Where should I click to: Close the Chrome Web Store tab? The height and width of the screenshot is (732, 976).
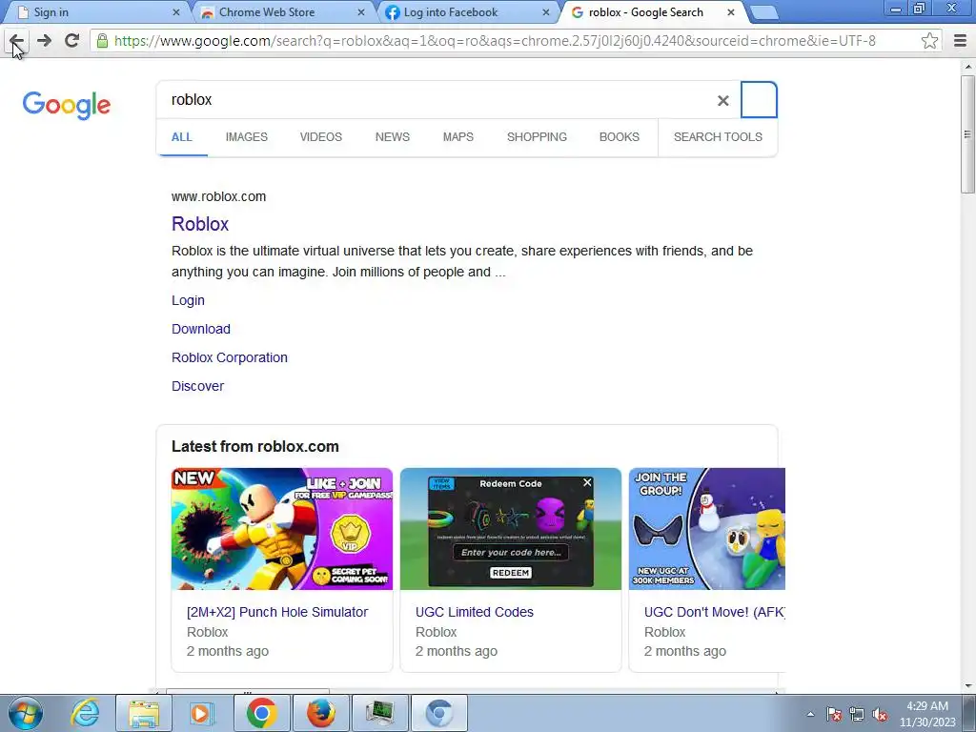pos(361,12)
